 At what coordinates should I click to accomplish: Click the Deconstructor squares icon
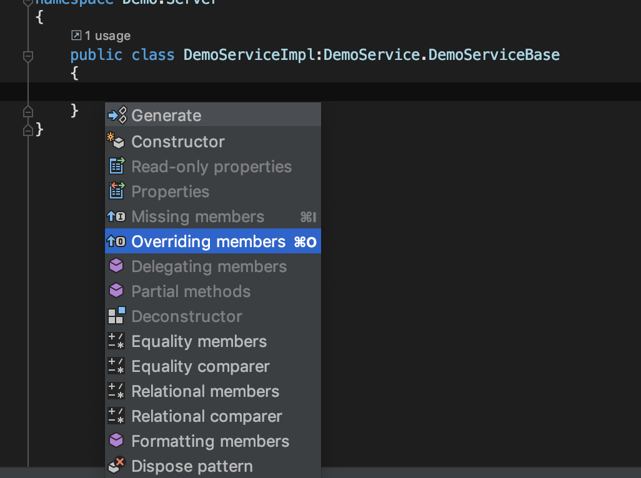coord(116,316)
